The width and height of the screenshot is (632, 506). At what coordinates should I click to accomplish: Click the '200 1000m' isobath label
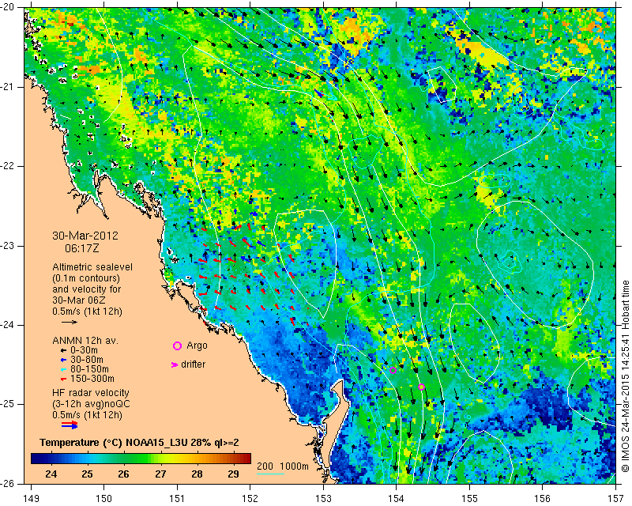[283, 466]
